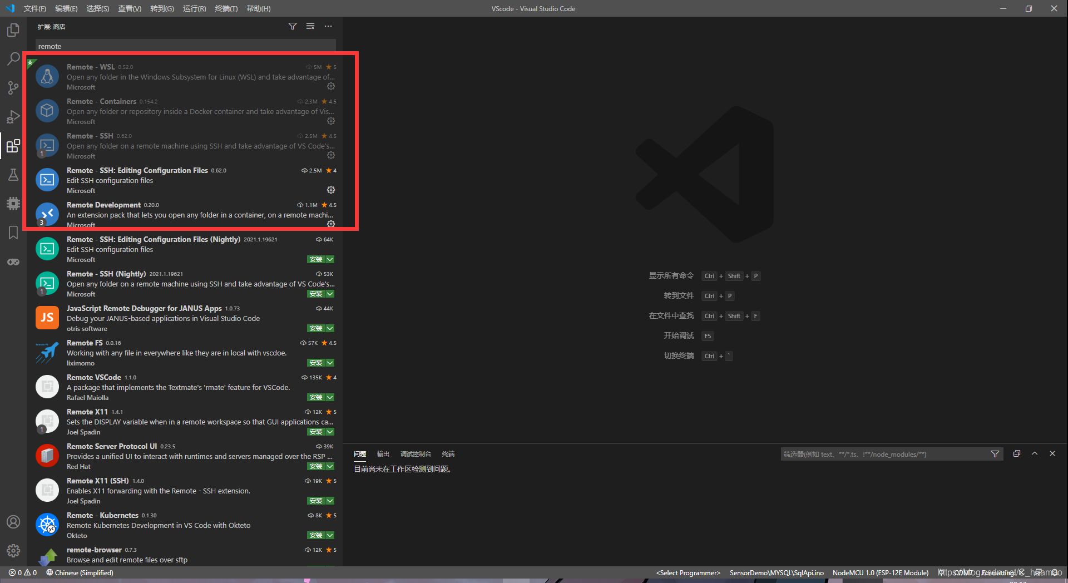1068x583 pixels.
Task: Open the Testing flask icon view
Action: 13,175
